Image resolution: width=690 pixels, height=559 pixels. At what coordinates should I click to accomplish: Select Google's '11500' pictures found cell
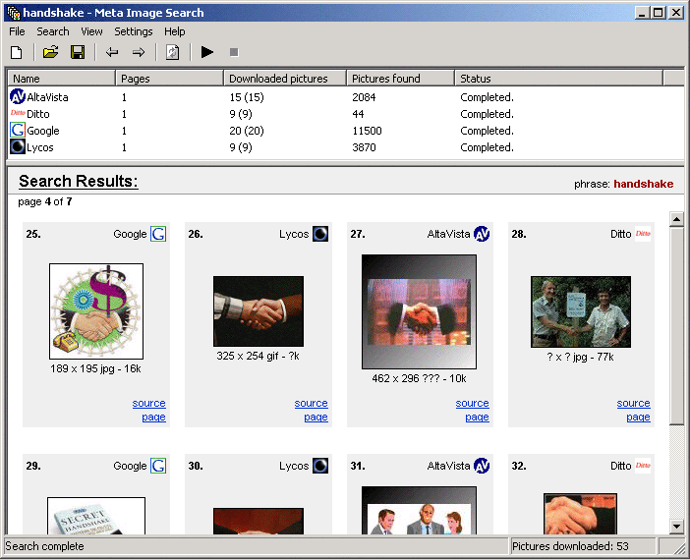click(367, 131)
